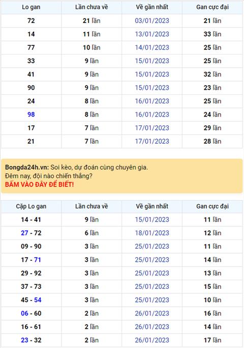The width and height of the screenshot is (244, 348).
Task: Click 'Về gần nhất' header in pair table
Action: (152, 206)
